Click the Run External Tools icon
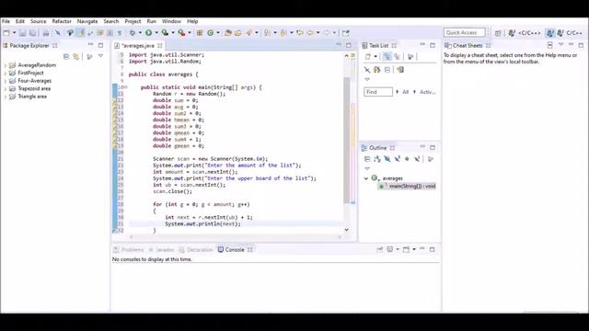Screen dimensions: 589x331 181,33
